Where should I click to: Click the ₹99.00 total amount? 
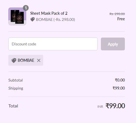point(115,106)
